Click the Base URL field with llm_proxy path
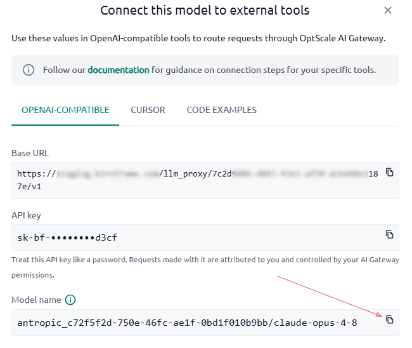The image size is (412, 348). 205,180
